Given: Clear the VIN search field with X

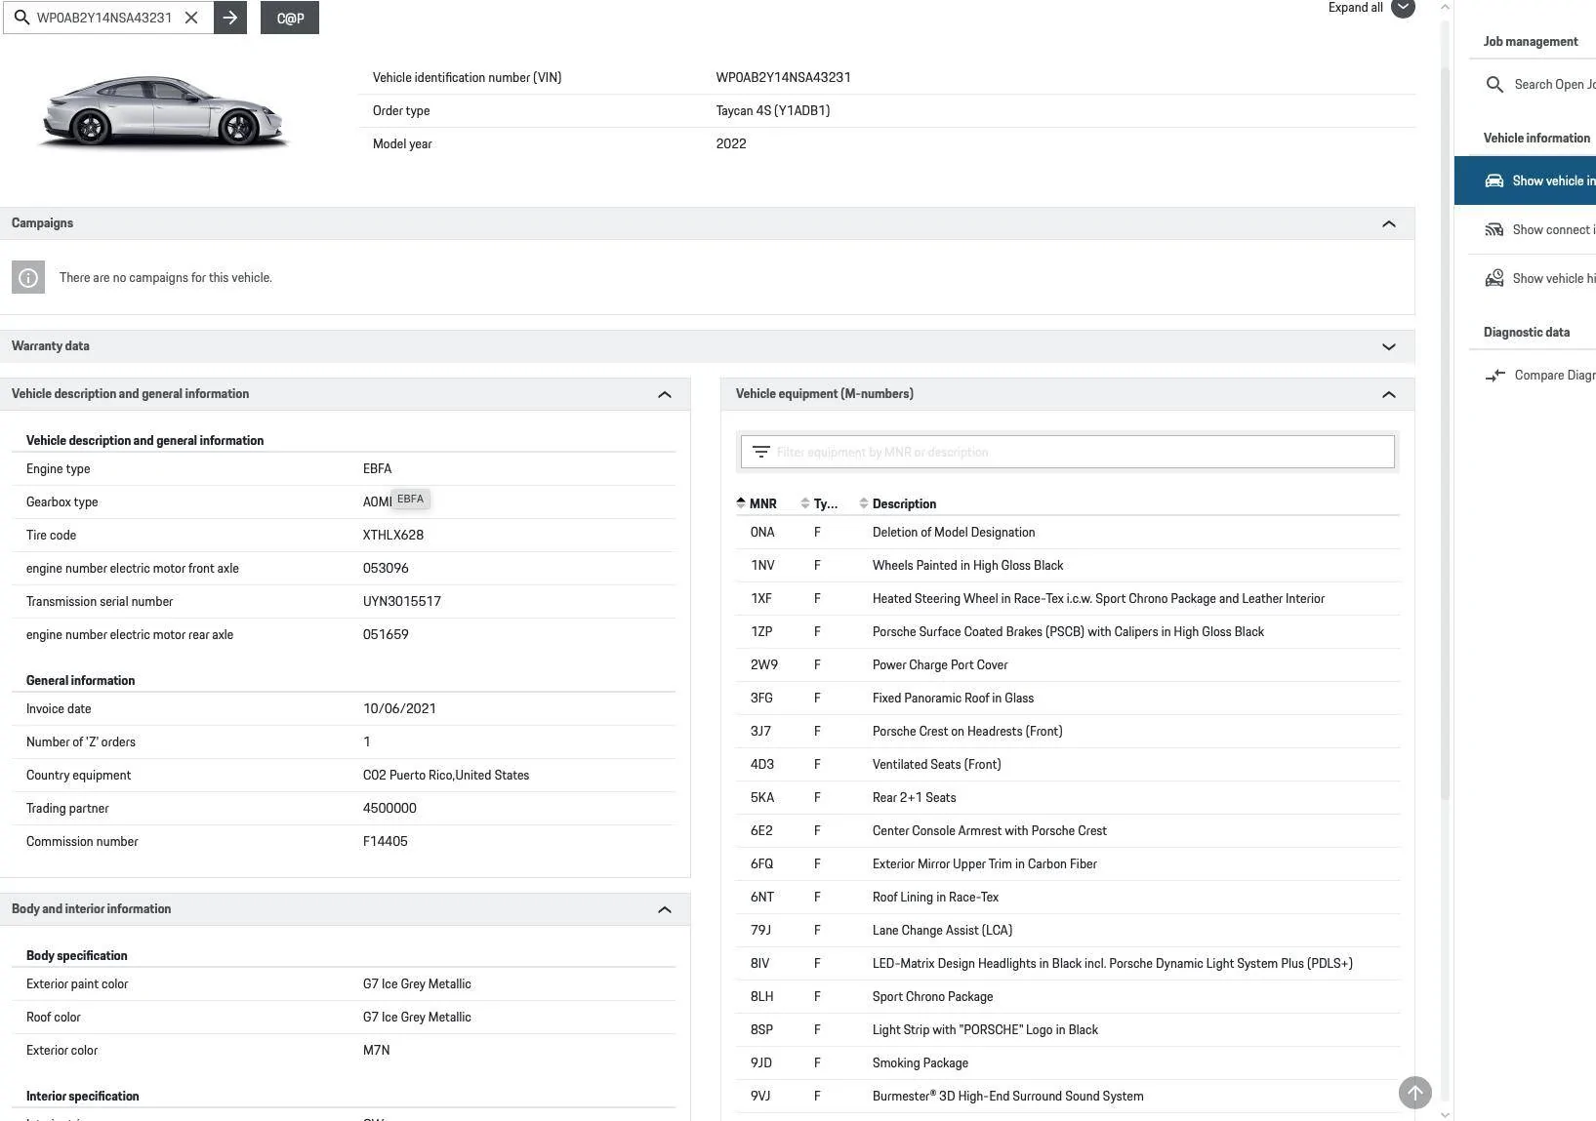Looking at the screenshot, I should (x=191, y=18).
